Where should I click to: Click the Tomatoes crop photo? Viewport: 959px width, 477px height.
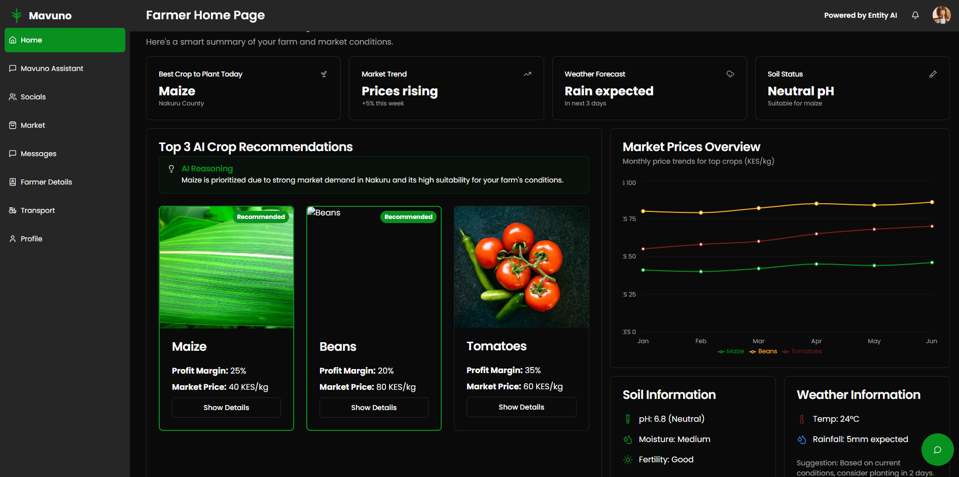521,267
